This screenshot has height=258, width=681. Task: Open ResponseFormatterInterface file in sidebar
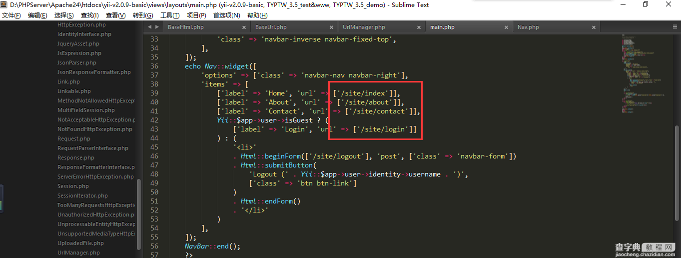click(x=96, y=167)
